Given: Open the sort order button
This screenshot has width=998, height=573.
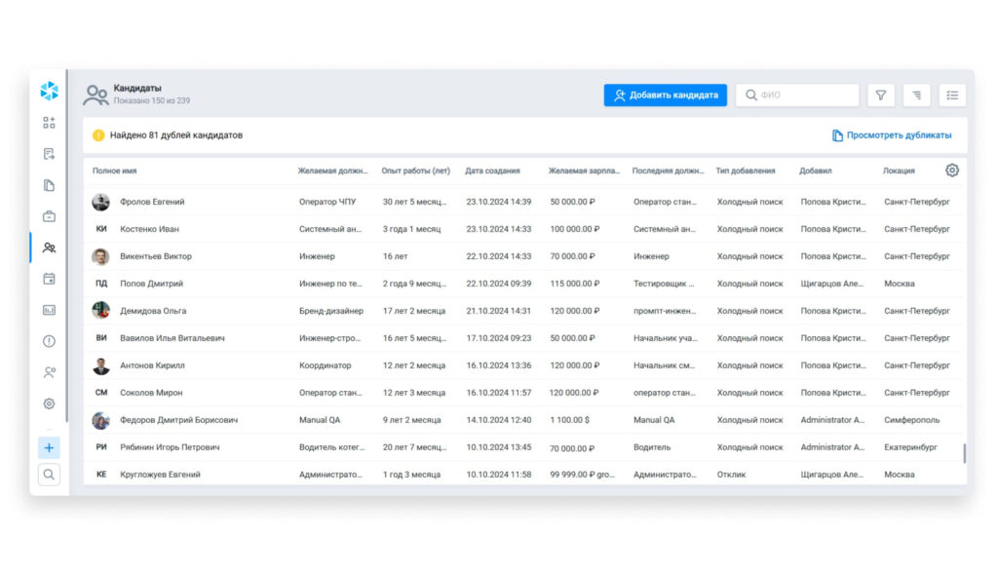Looking at the screenshot, I should click(x=916, y=95).
